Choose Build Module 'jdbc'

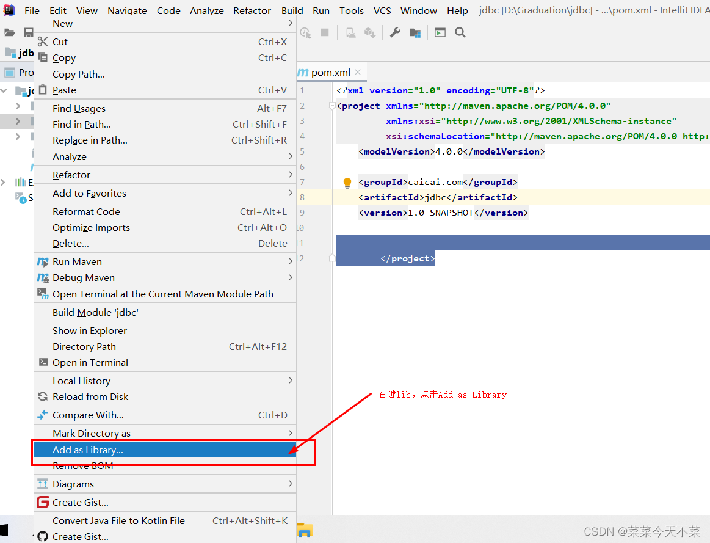click(x=165, y=313)
